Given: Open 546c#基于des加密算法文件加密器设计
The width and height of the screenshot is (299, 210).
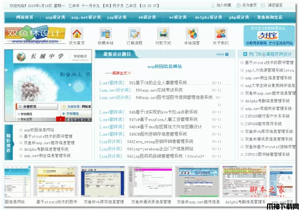Looking at the screenshot, I should 165,127.
